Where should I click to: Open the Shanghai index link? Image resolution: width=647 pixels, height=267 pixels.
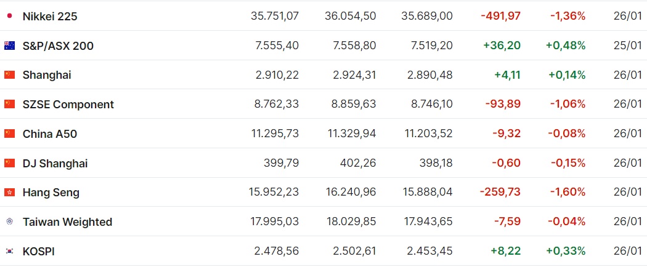point(47,75)
